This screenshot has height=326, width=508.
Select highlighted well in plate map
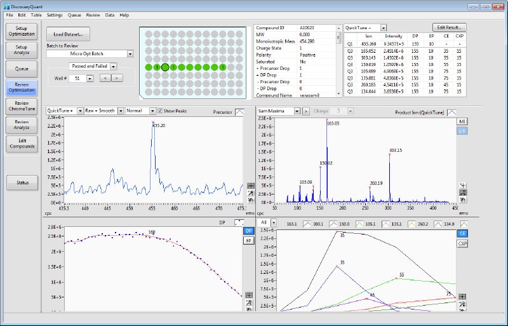point(165,67)
